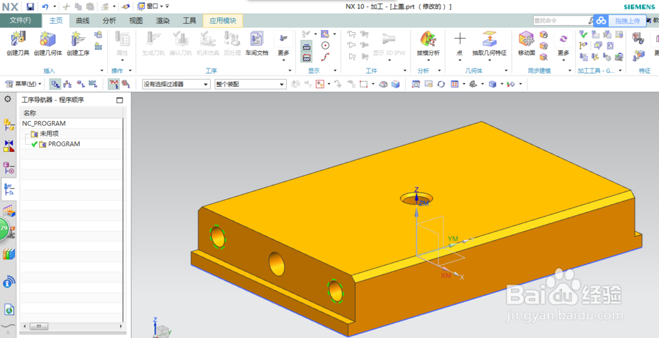Open the 菜单(M) dropdown

click(x=23, y=84)
